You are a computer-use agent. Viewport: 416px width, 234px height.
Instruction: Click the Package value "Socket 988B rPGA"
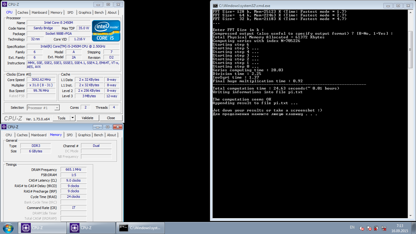(x=58, y=34)
